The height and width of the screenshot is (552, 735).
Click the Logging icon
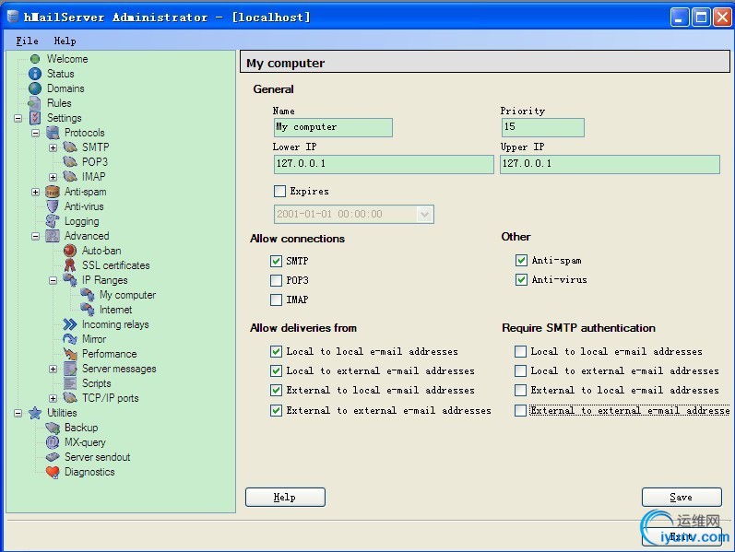[x=53, y=221]
